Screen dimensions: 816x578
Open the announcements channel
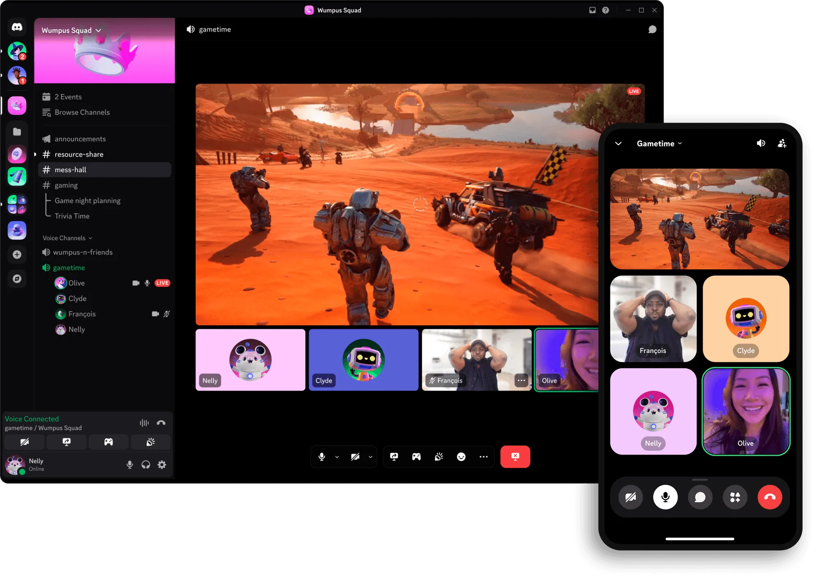[80, 139]
